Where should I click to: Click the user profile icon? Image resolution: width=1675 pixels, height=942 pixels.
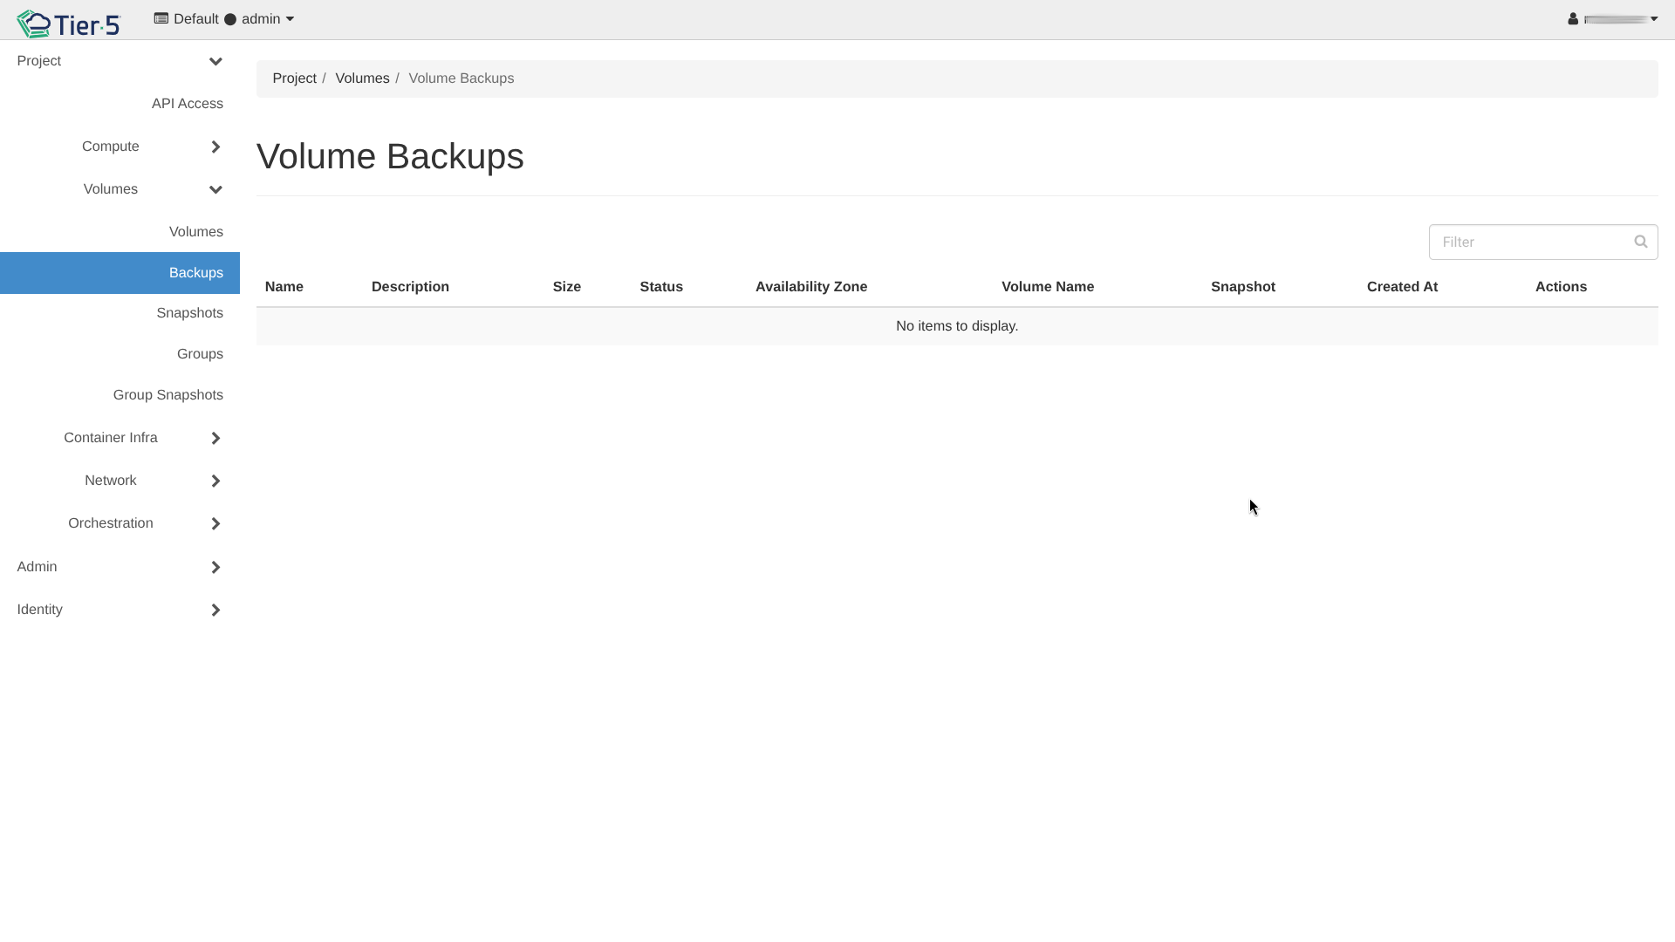click(1573, 19)
